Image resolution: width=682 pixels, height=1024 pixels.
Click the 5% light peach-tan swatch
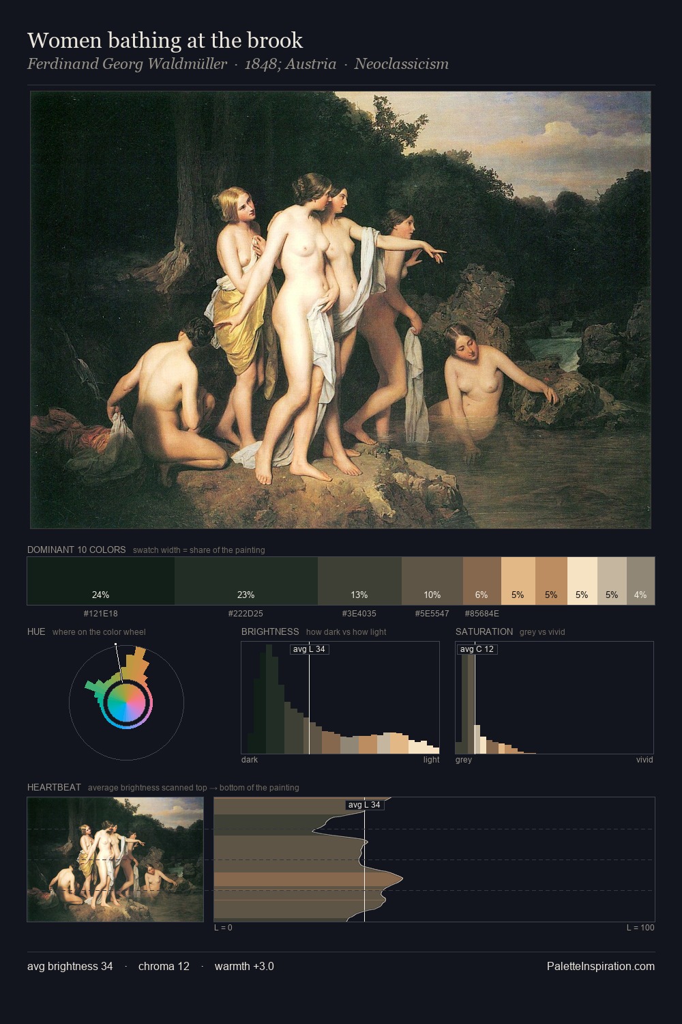click(518, 581)
